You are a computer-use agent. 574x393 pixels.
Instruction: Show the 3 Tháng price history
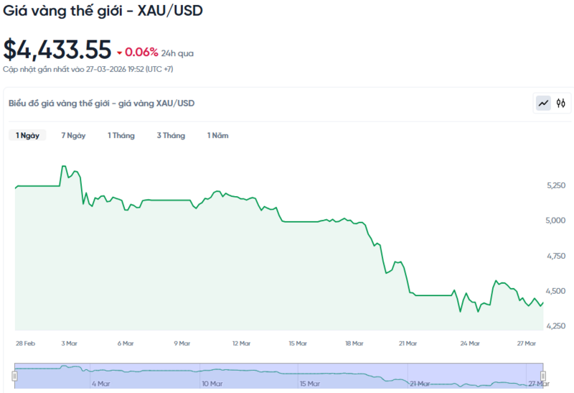(x=171, y=135)
